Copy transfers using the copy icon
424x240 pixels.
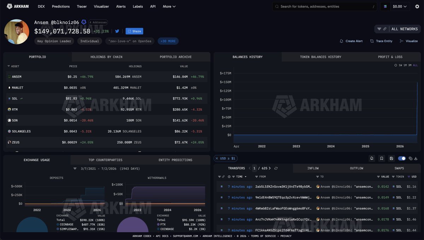411,158
